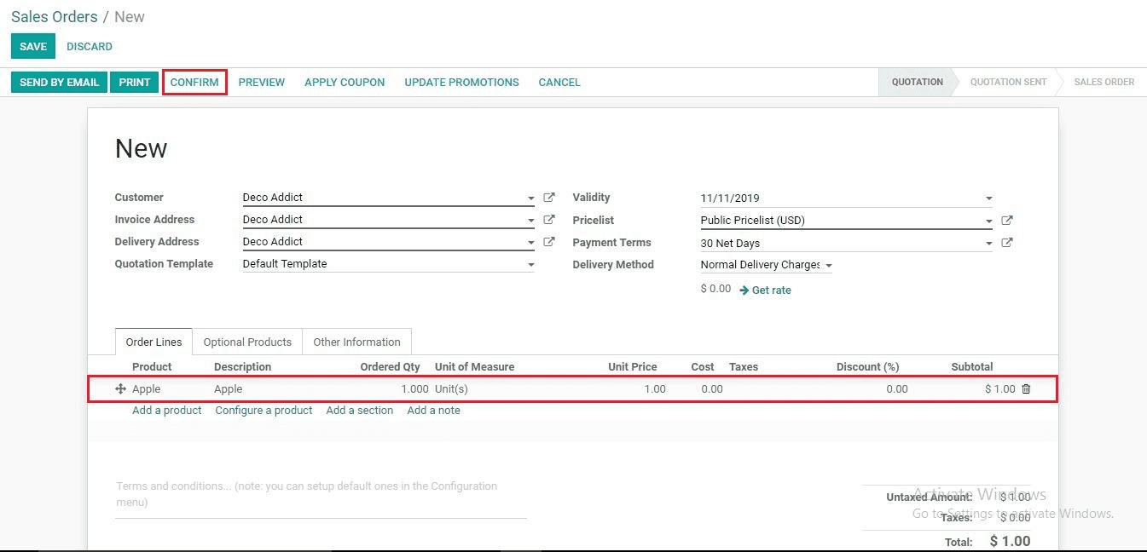Image resolution: width=1147 pixels, height=552 pixels.
Task: Expand the Delivery Method dropdown arrow
Action: 828,266
